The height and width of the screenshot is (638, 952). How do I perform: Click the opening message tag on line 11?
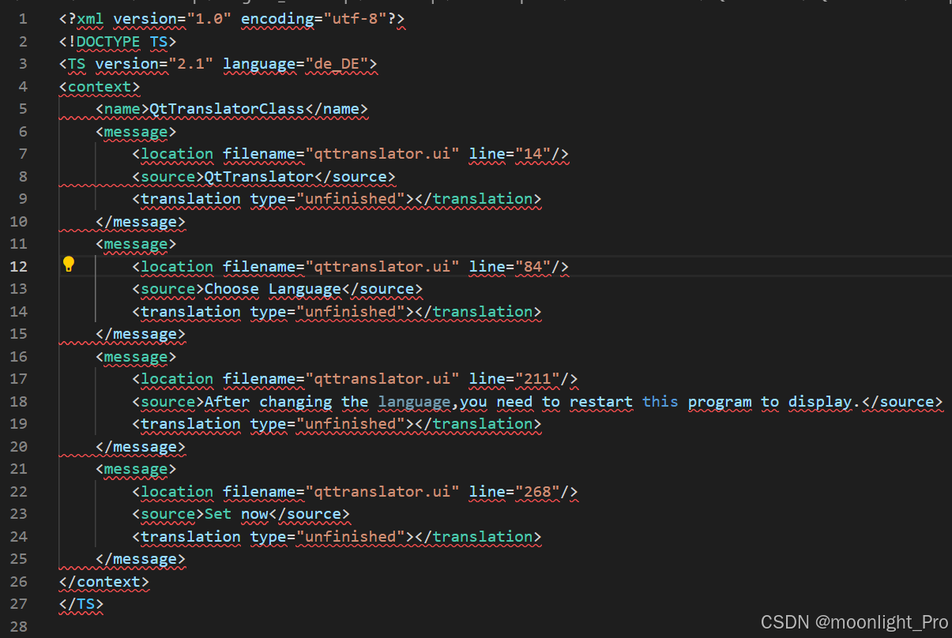pyautogui.click(x=136, y=243)
